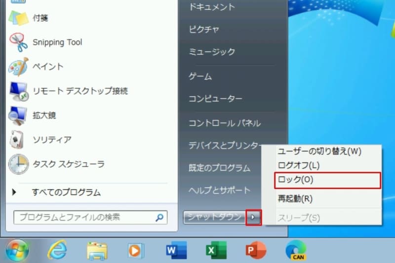Open the Paint (ペイント) palette icon
The width and height of the screenshot is (395, 263).
click(18, 67)
